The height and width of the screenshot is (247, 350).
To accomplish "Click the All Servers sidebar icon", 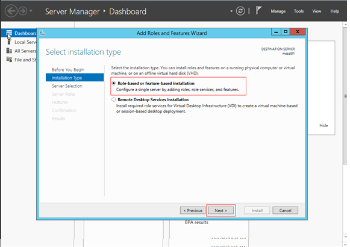I will click(x=9, y=51).
